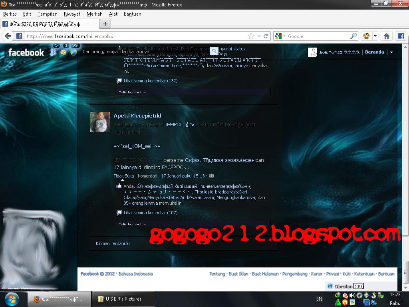409x307 pixels.
Task: Click the Bahasa Indonesia footer link
Action: [136, 274]
